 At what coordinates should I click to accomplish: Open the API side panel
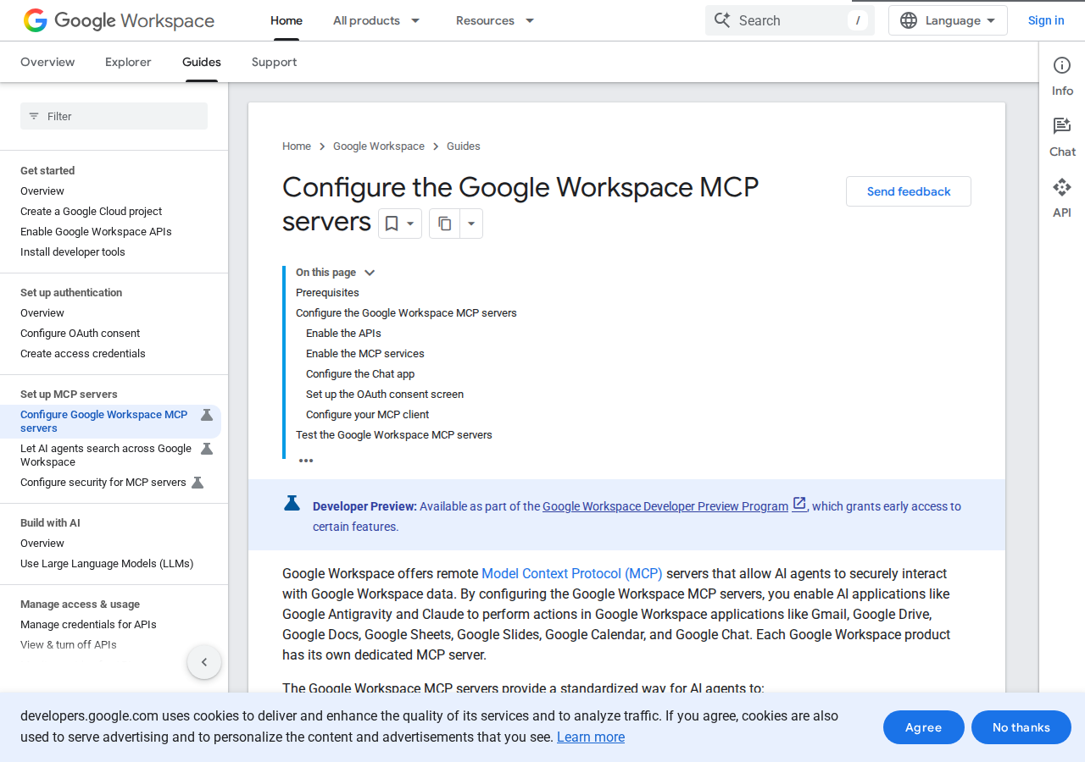click(1062, 198)
